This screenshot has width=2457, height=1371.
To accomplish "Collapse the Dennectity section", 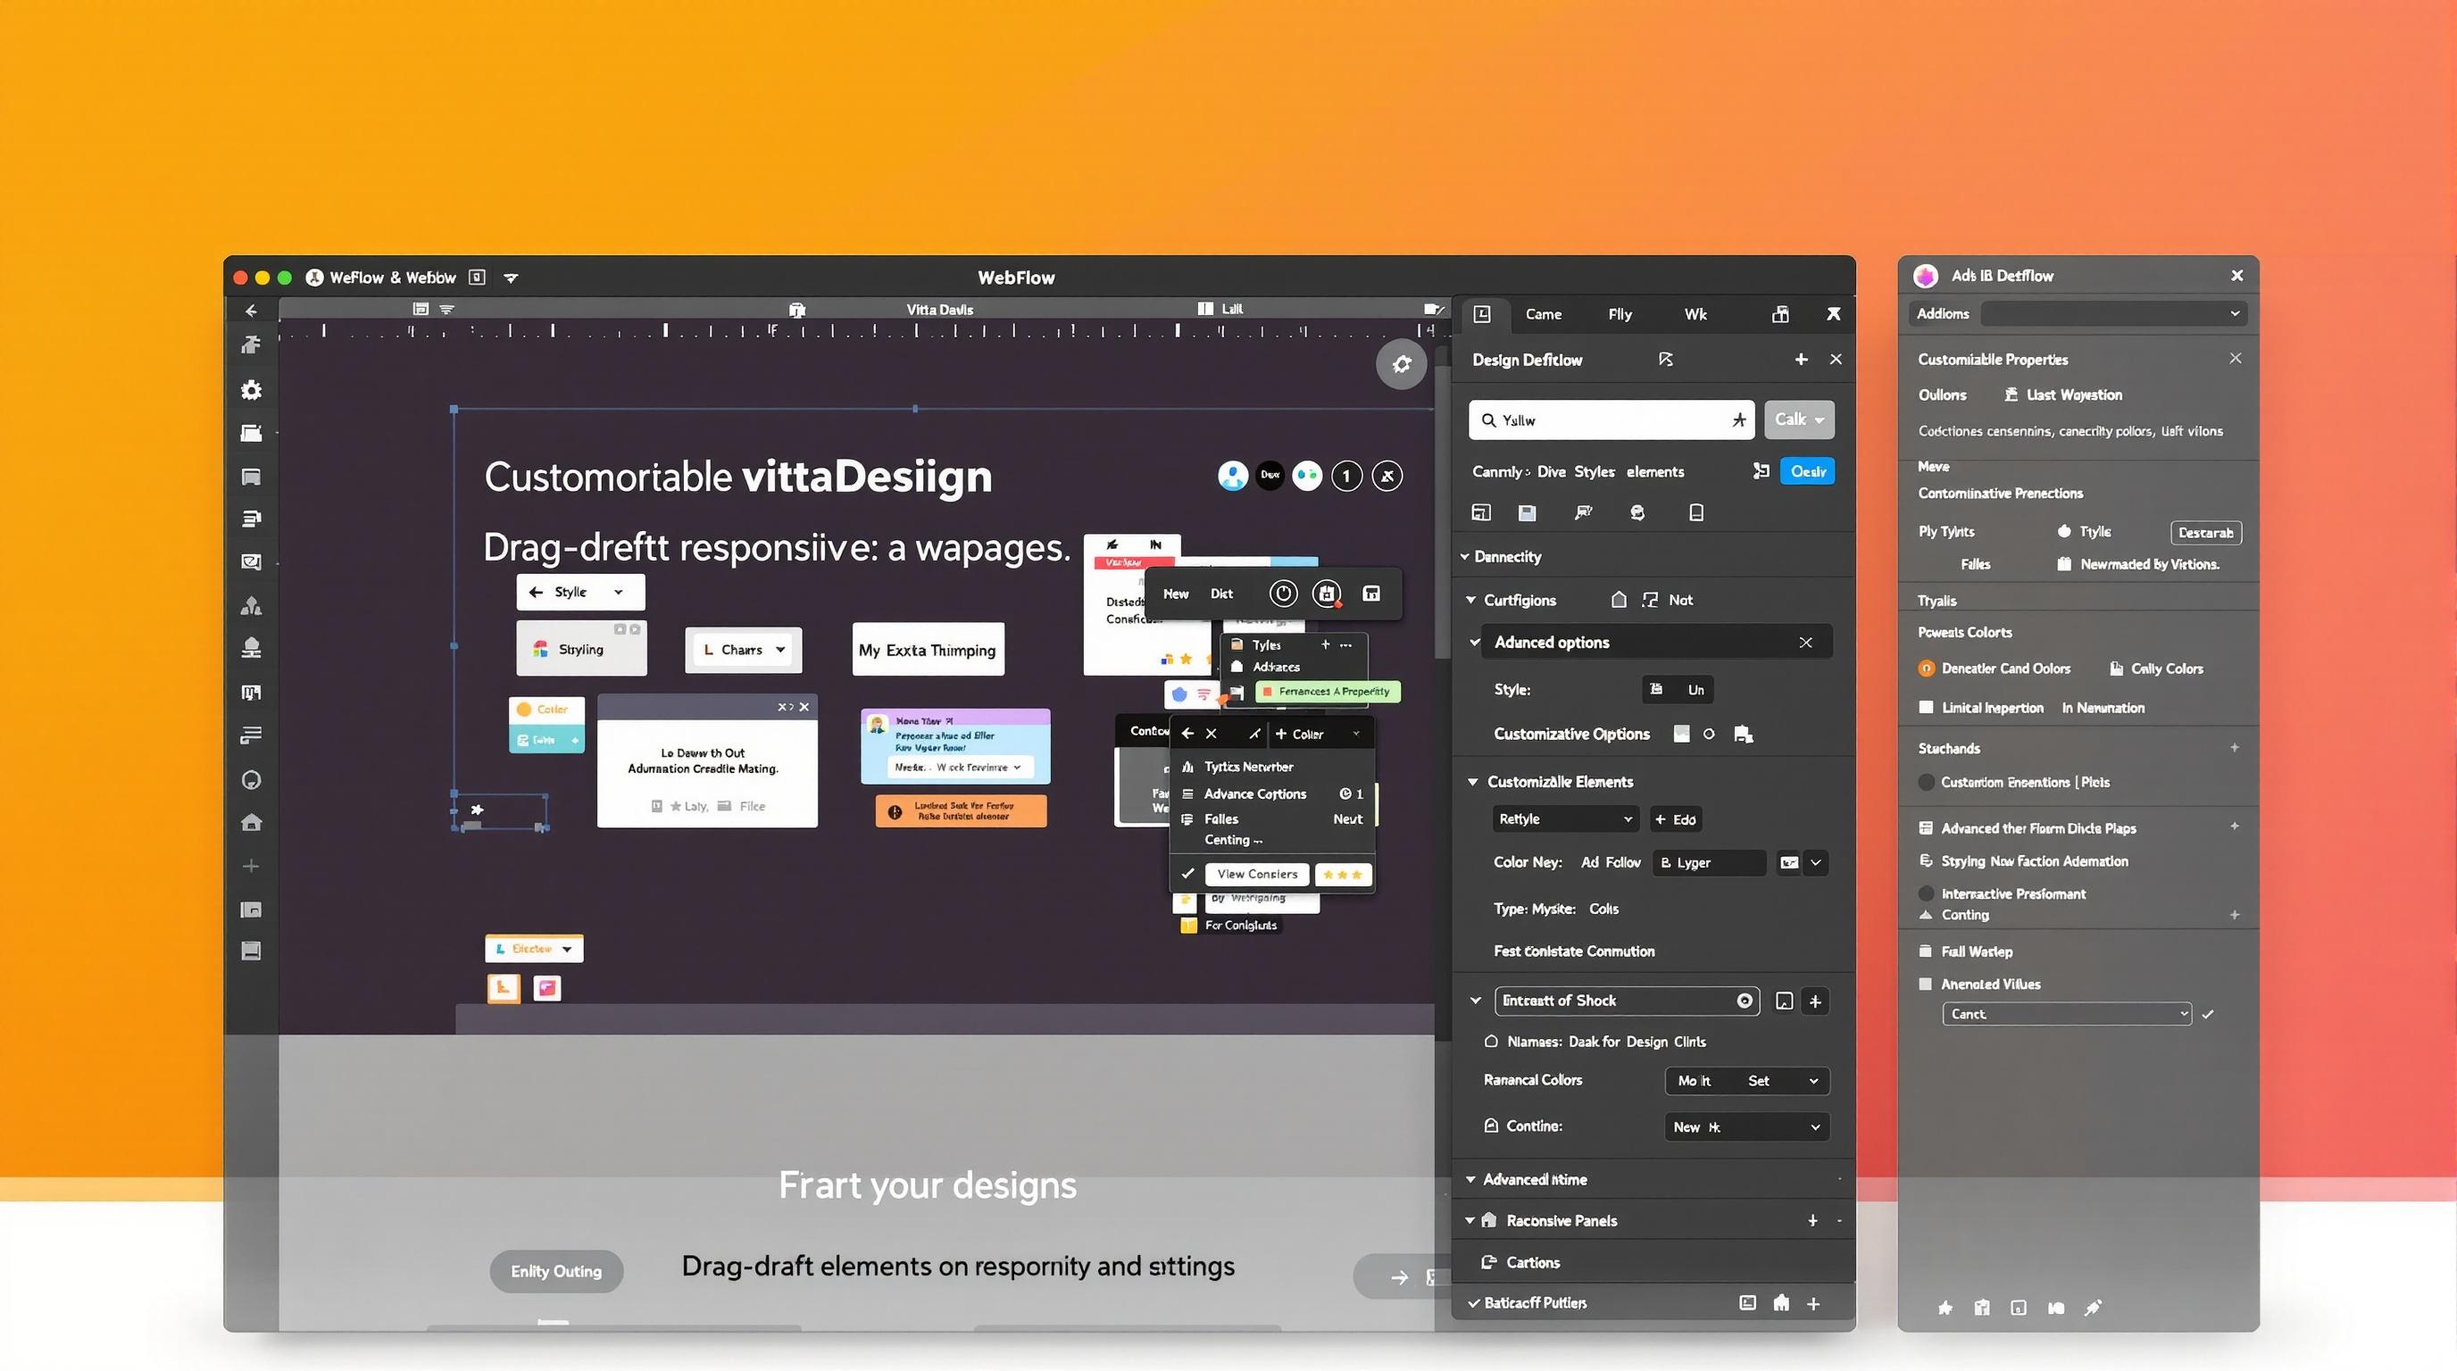I will [x=1465, y=557].
